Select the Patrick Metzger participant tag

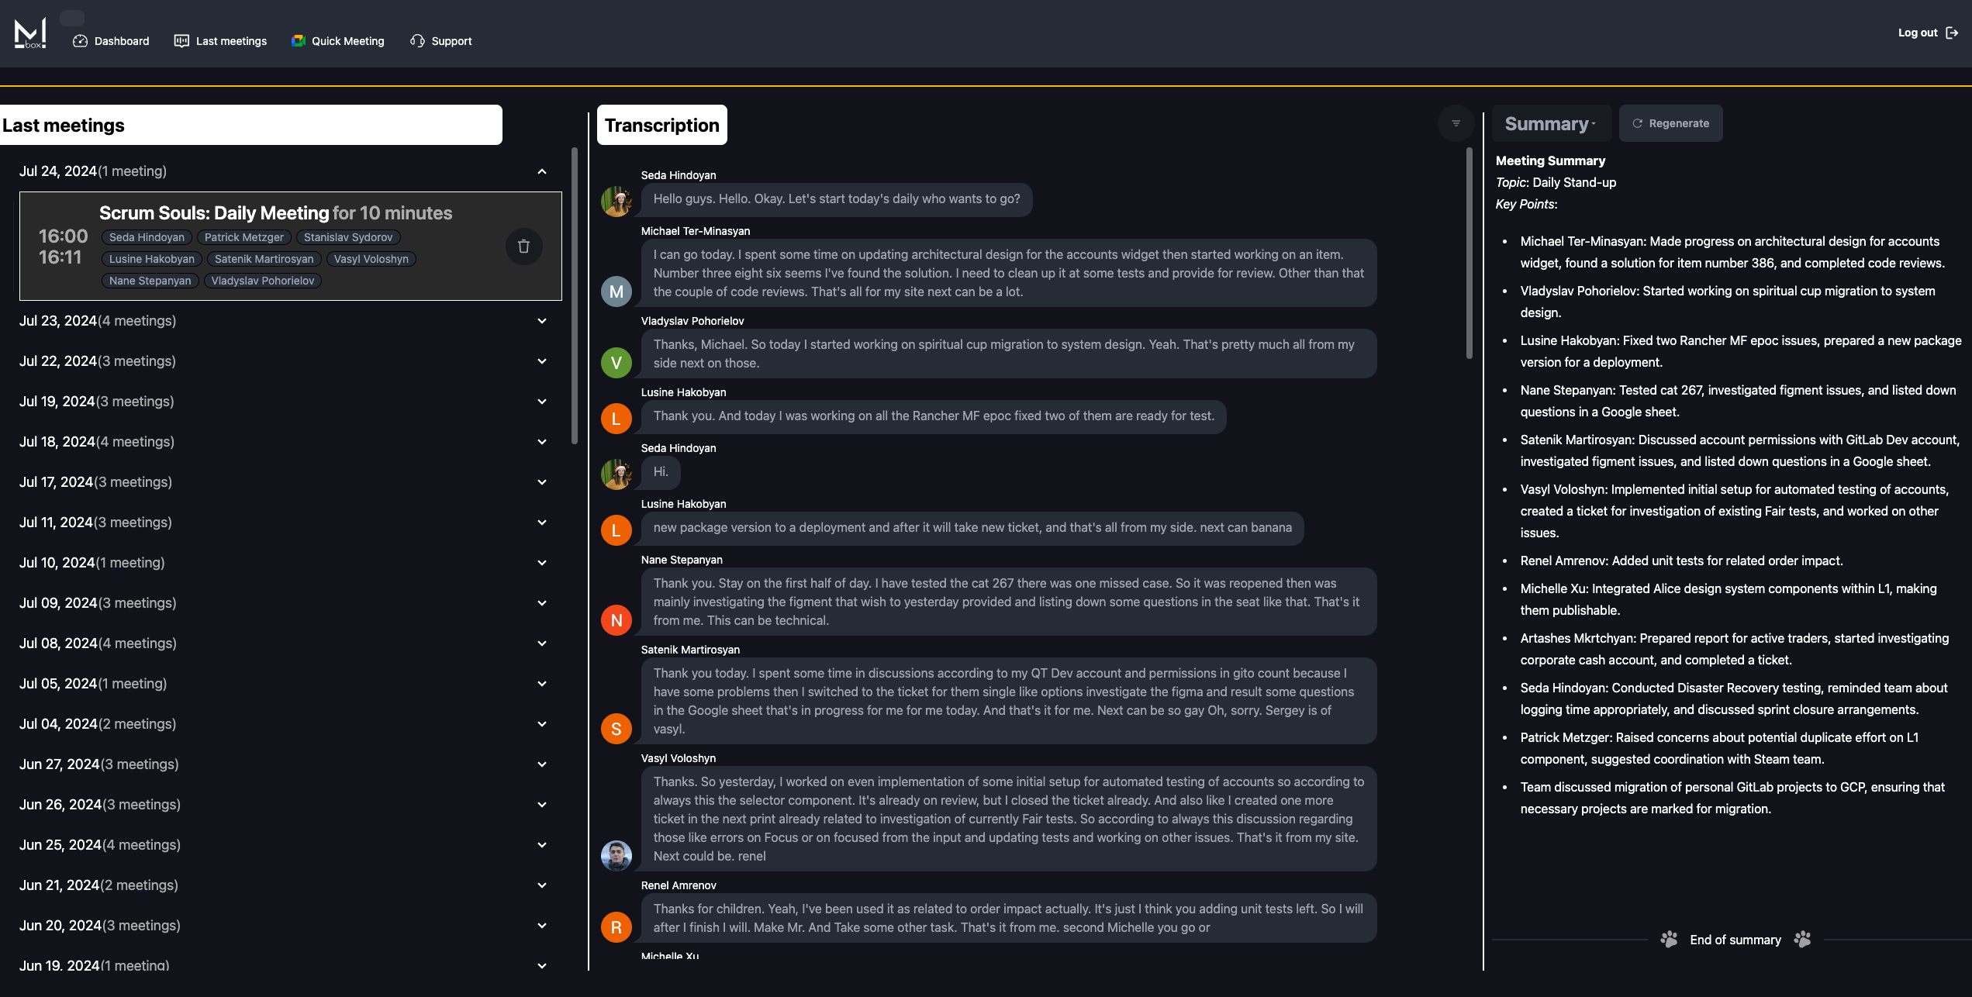coord(243,237)
